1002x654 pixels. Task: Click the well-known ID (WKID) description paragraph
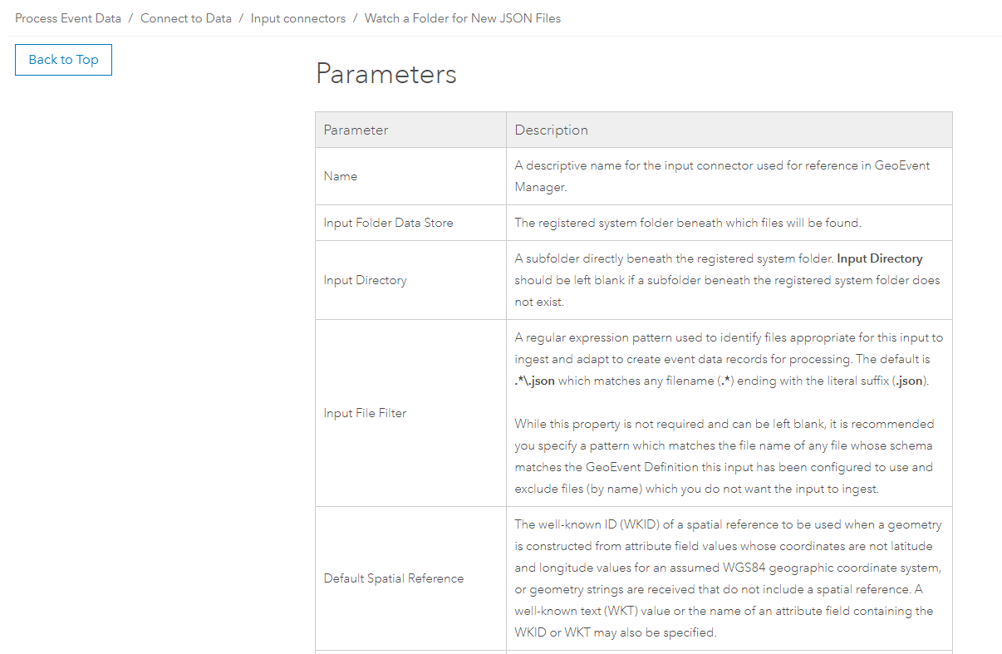[x=728, y=578]
